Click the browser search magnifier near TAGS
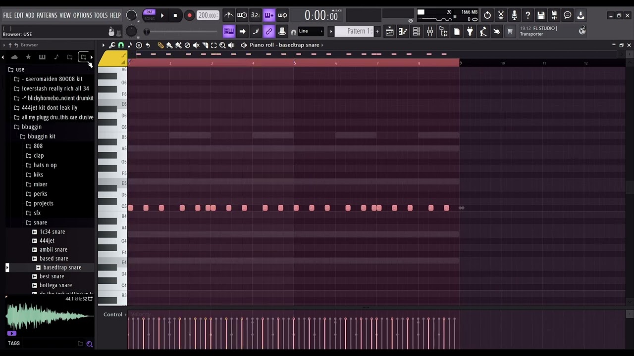Screen dimensions: 634x356 point(90,344)
